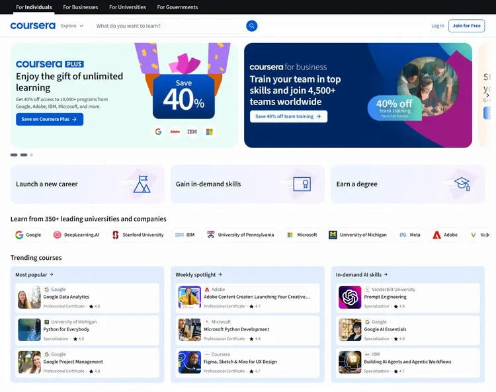This screenshot has width=496, height=392.
Task: Click the Google logo in Coursera Plus banner
Action: click(158, 132)
